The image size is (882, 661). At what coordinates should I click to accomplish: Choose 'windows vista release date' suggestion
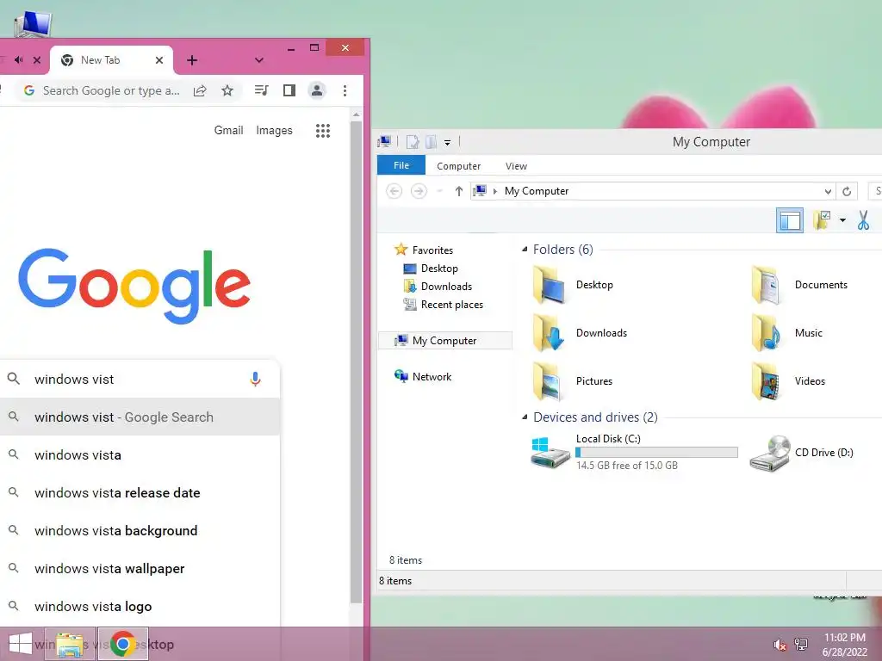[140, 493]
